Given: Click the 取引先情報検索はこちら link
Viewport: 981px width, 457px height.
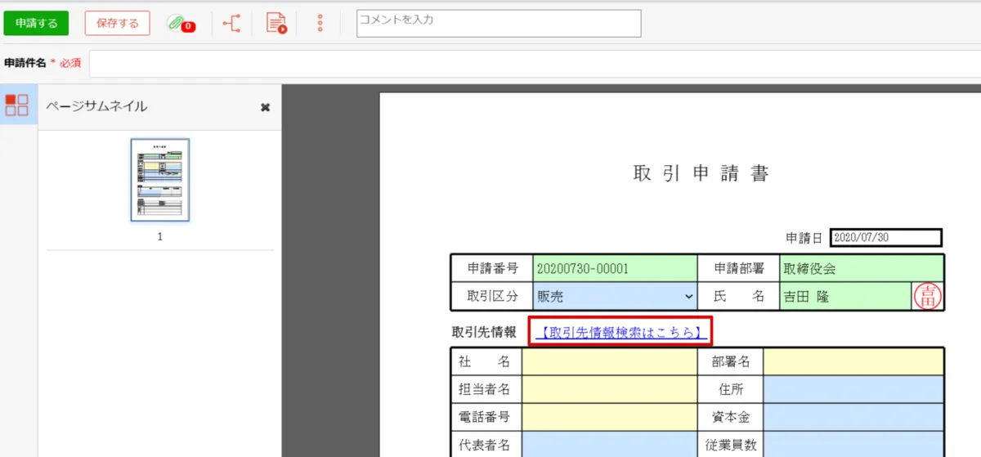Looking at the screenshot, I should [x=620, y=332].
